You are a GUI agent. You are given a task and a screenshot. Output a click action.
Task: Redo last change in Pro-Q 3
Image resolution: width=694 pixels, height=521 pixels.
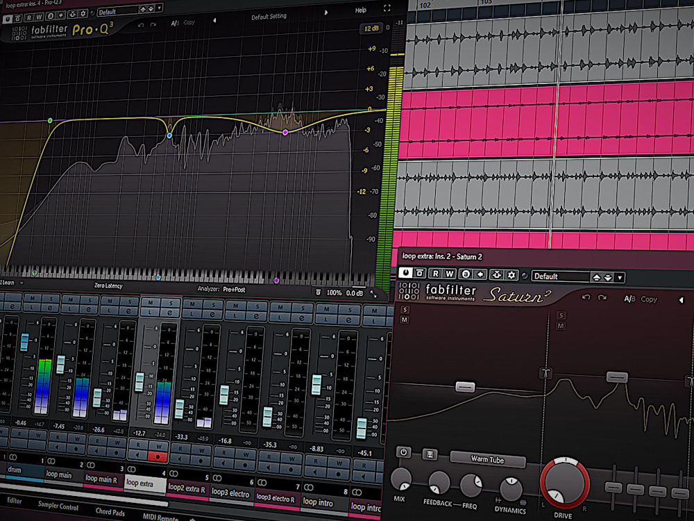153,24
